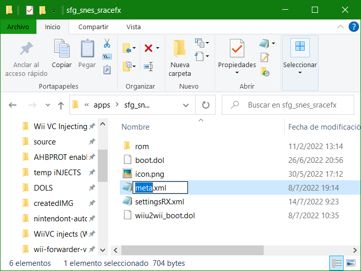Screen dimensions: 361x271
Task: Click the Pegar clipboard button
Action: point(87,54)
